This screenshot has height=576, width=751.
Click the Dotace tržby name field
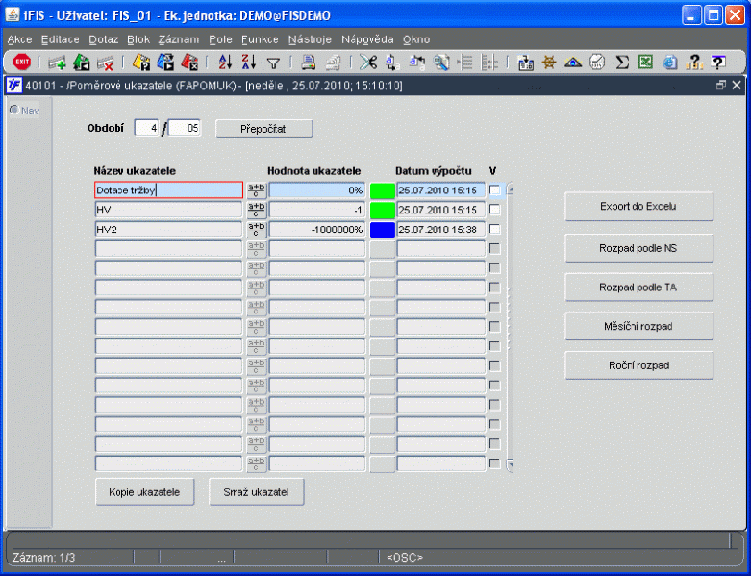tap(168, 190)
